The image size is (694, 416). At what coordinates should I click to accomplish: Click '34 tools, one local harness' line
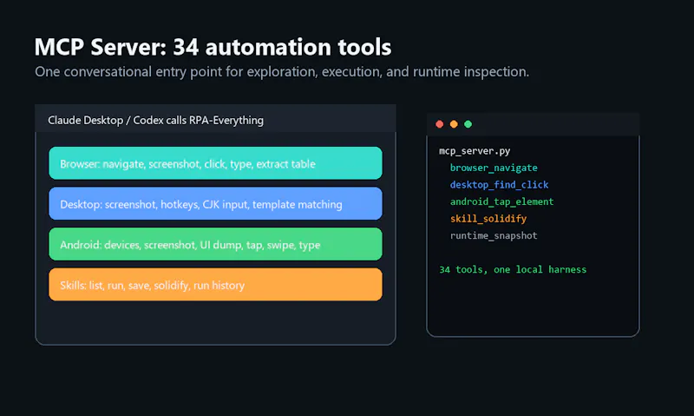click(x=513, y=269)
